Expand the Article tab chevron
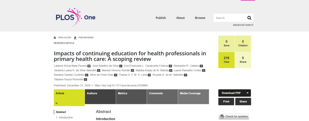 [x=57, y=103]
